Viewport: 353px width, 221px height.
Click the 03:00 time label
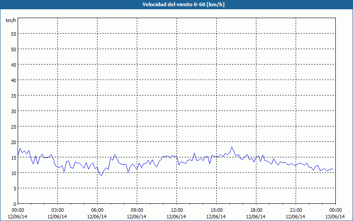(x=58, y=210)
